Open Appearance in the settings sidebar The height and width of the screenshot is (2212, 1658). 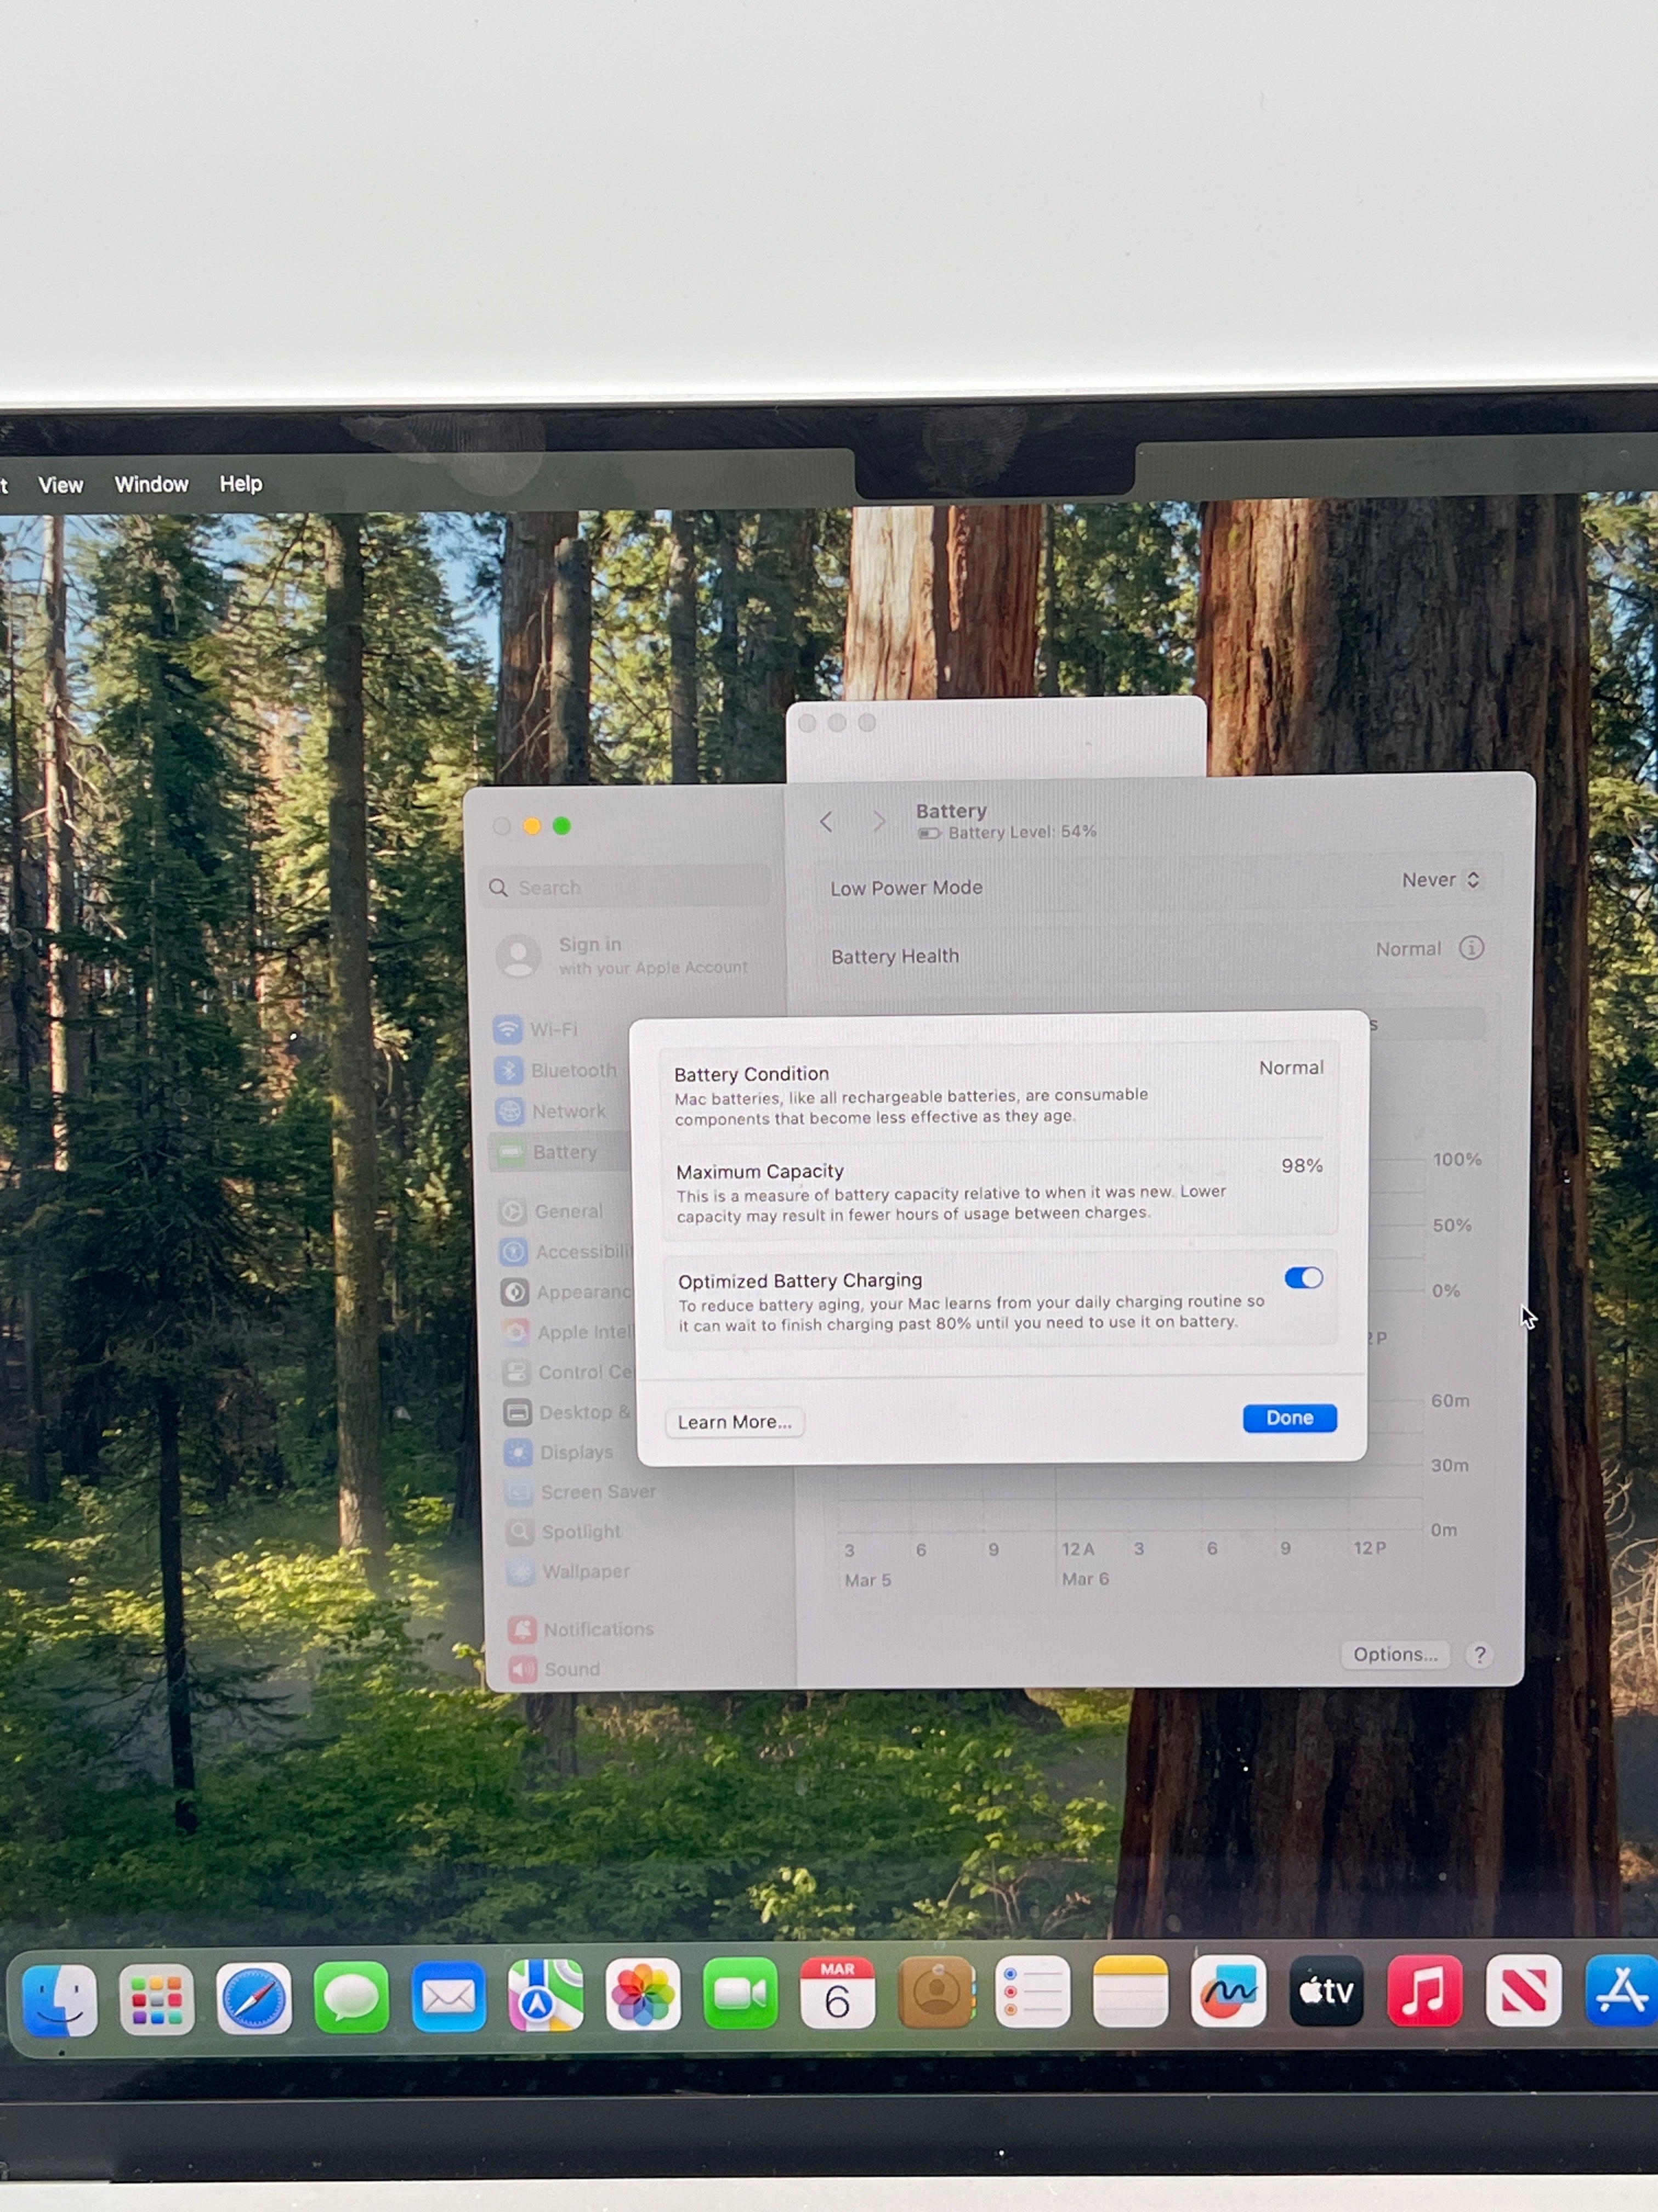(x=567, y=1292)
